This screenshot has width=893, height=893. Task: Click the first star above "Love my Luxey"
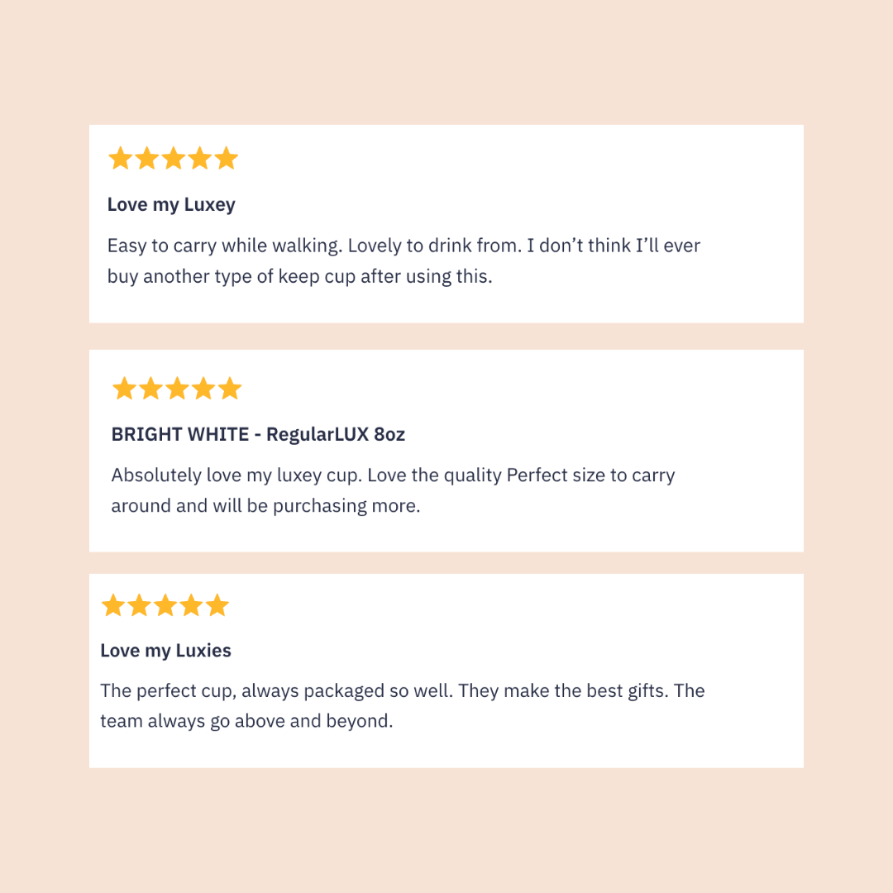[x=121, y=158]
